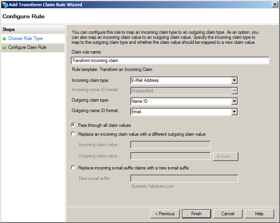
Task: Expand the Outgoing claim type dropdown arrow
Action: coord(234,101)
